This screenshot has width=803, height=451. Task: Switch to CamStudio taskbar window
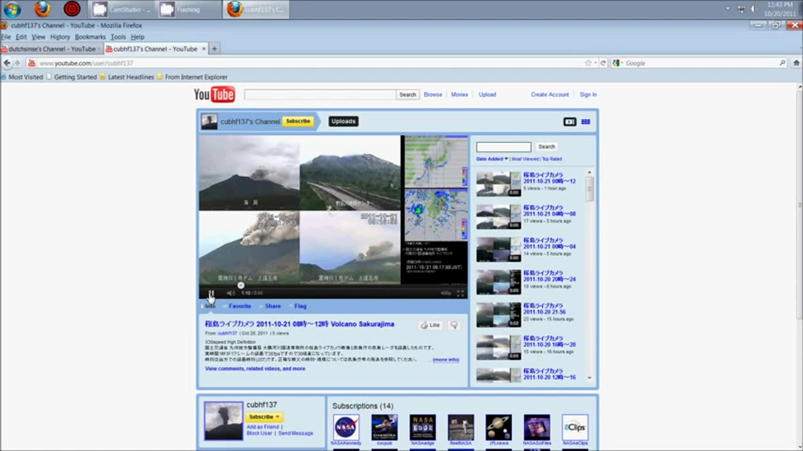click(121, 9)
